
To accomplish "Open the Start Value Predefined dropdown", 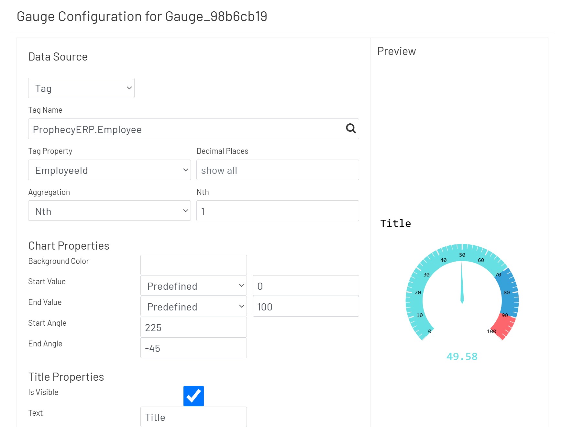I will [x=193, y=286].
